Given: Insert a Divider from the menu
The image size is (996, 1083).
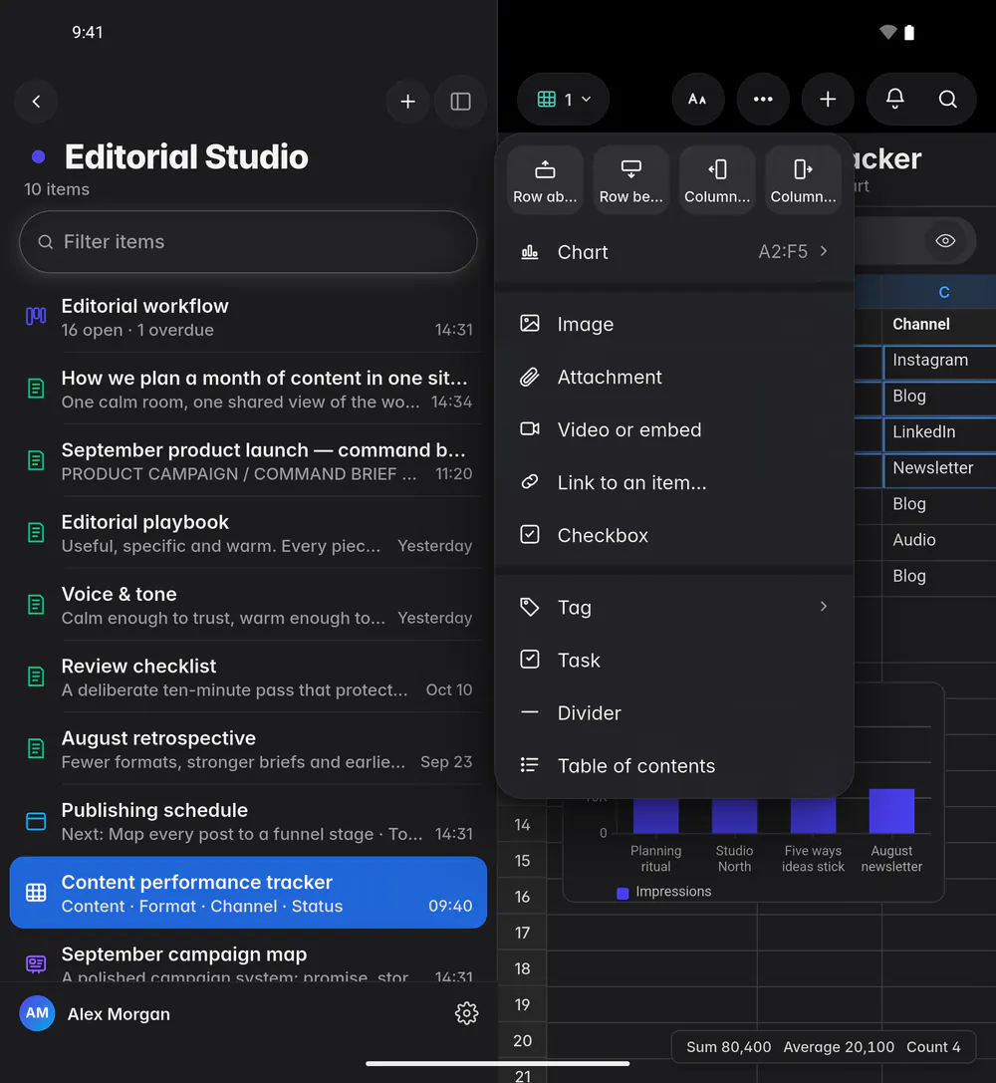Looking at the screenshot, I should (674, 712).
